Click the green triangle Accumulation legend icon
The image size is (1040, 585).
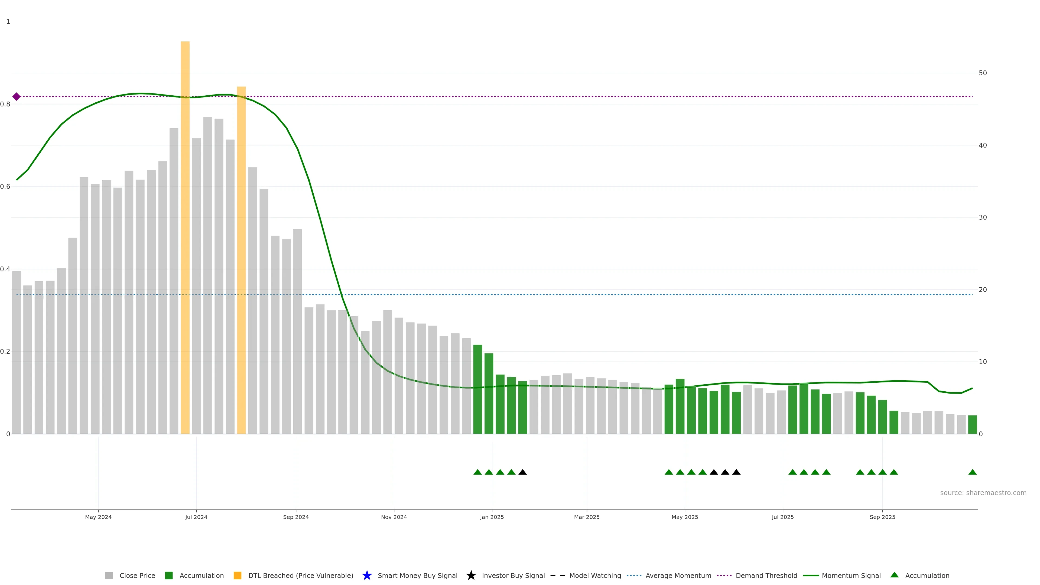(894, 575)
